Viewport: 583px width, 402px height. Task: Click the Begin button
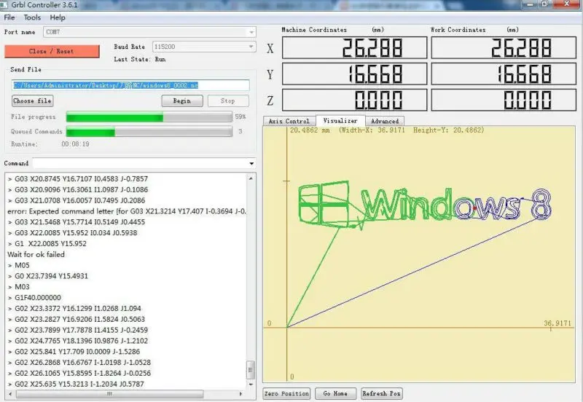click(182, 100)
